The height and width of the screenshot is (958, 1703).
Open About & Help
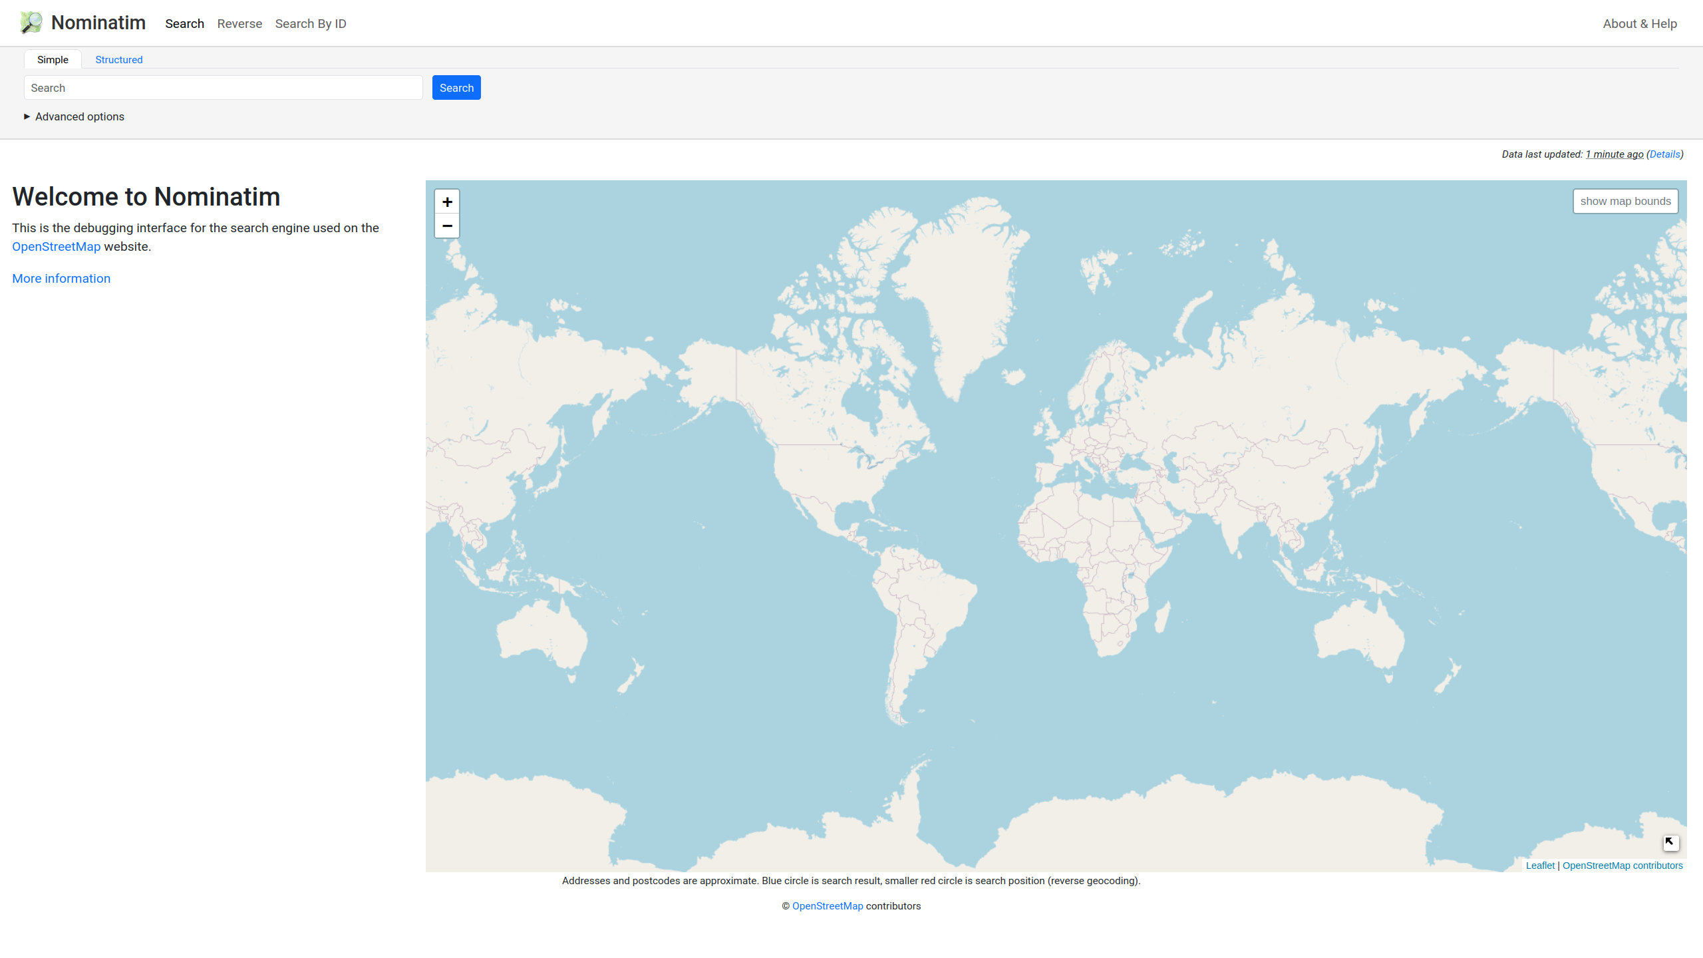pyautogui.click(x=1639, y=24)
